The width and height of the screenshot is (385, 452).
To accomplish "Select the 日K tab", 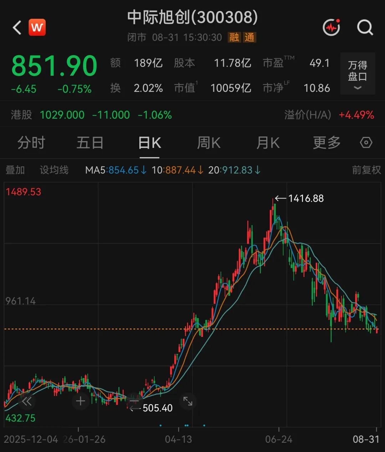I will pyautogui.click(x=149, y=143).
